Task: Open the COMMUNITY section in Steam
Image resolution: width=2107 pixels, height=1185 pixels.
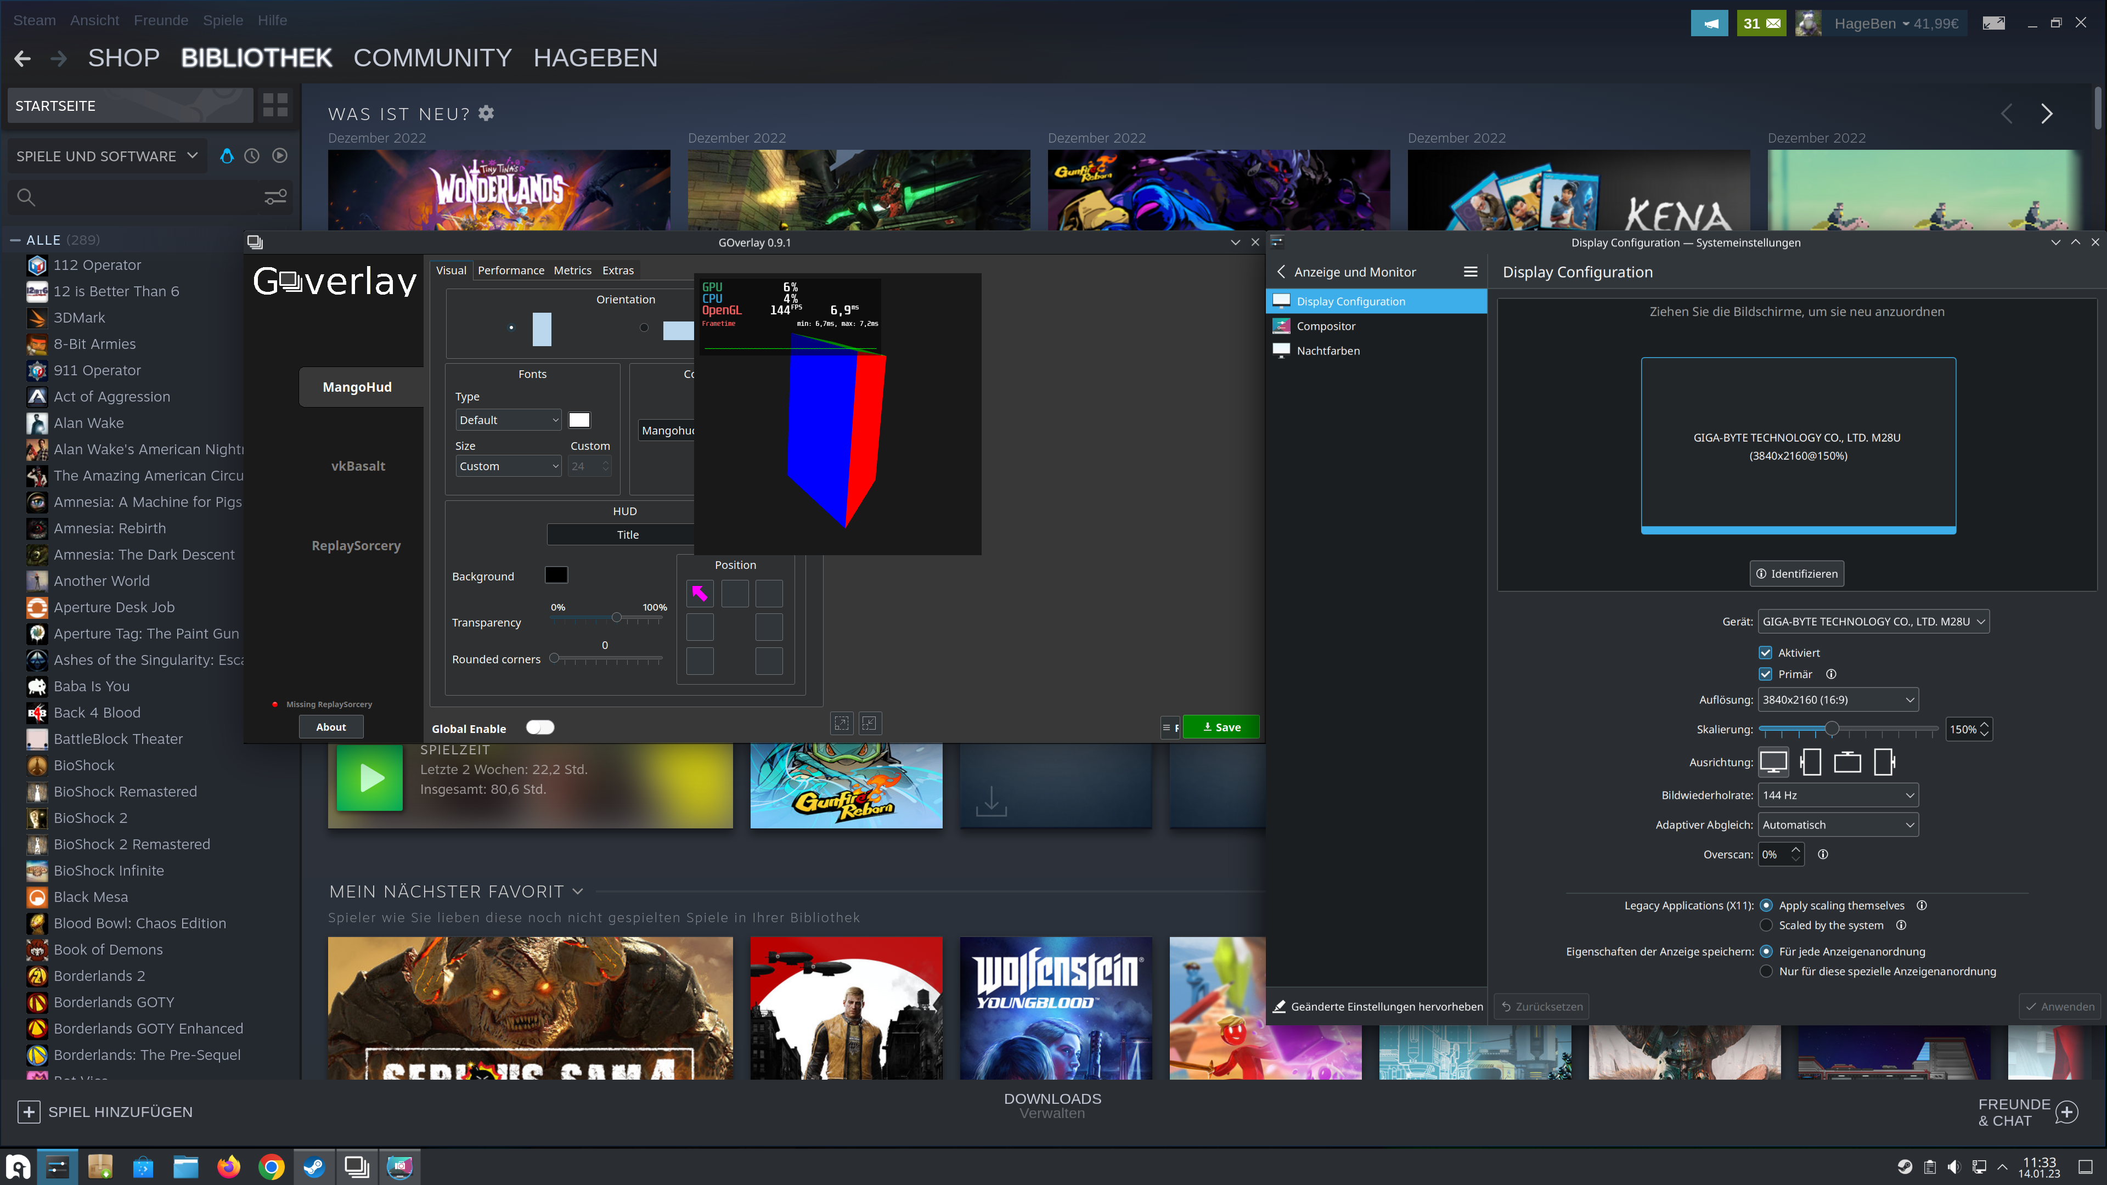Action: [x=432, y=58]
